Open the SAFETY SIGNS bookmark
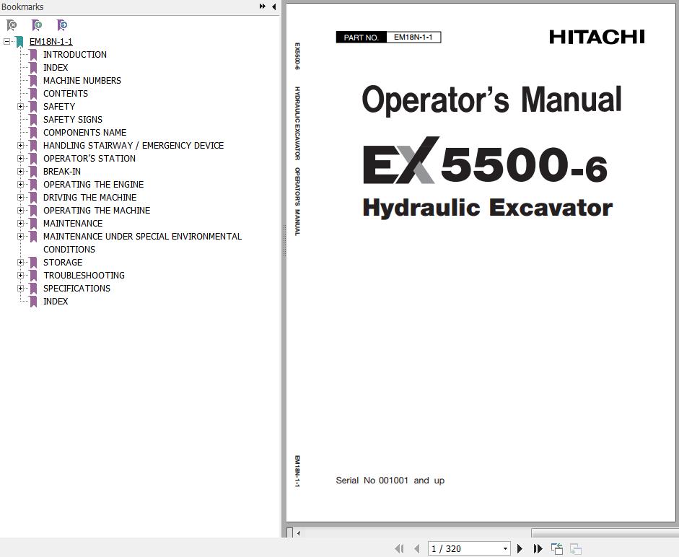This screenshot has width=679, height=557. point(73,120)
